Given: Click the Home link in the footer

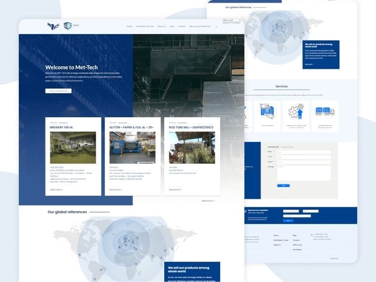Looking at the screenshot, I should (x=276, y=235).
